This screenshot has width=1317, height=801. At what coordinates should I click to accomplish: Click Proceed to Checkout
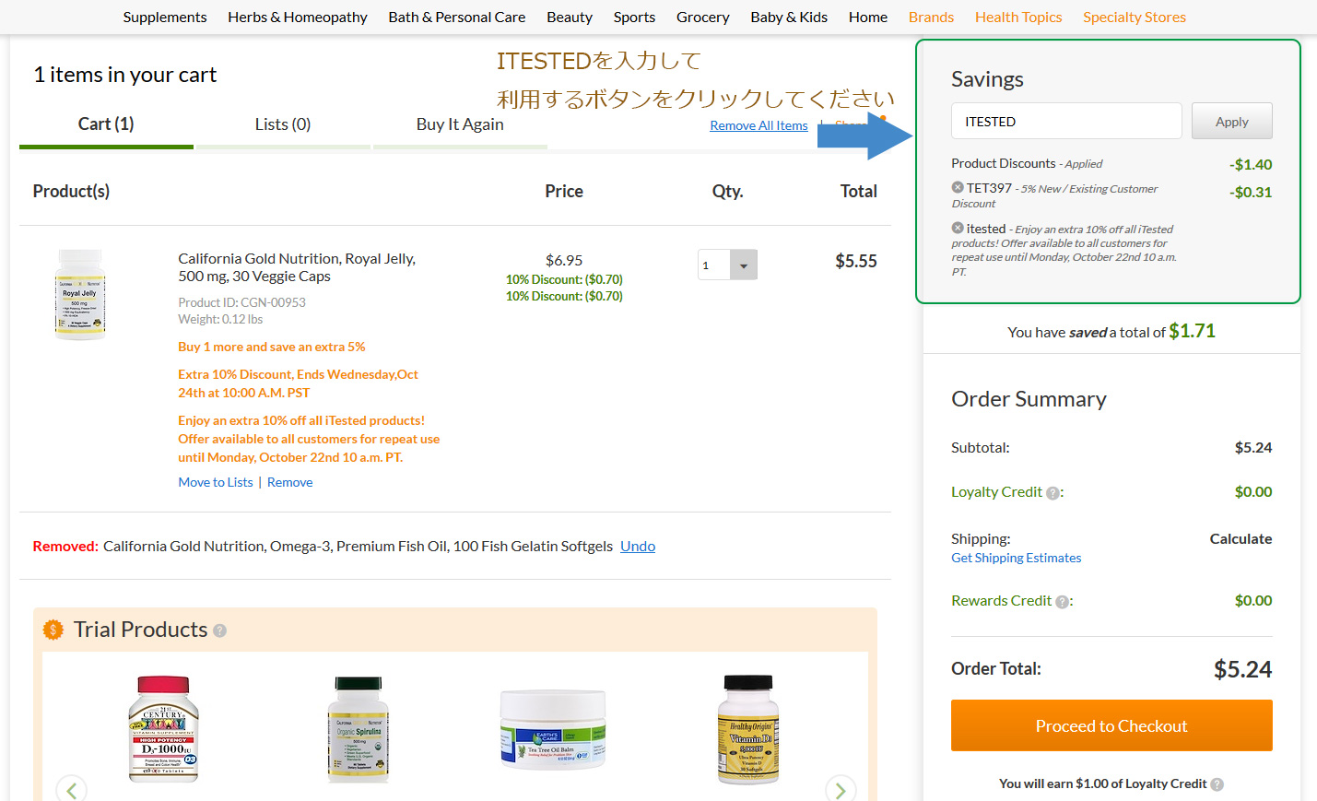click(x=1111, y=726)
